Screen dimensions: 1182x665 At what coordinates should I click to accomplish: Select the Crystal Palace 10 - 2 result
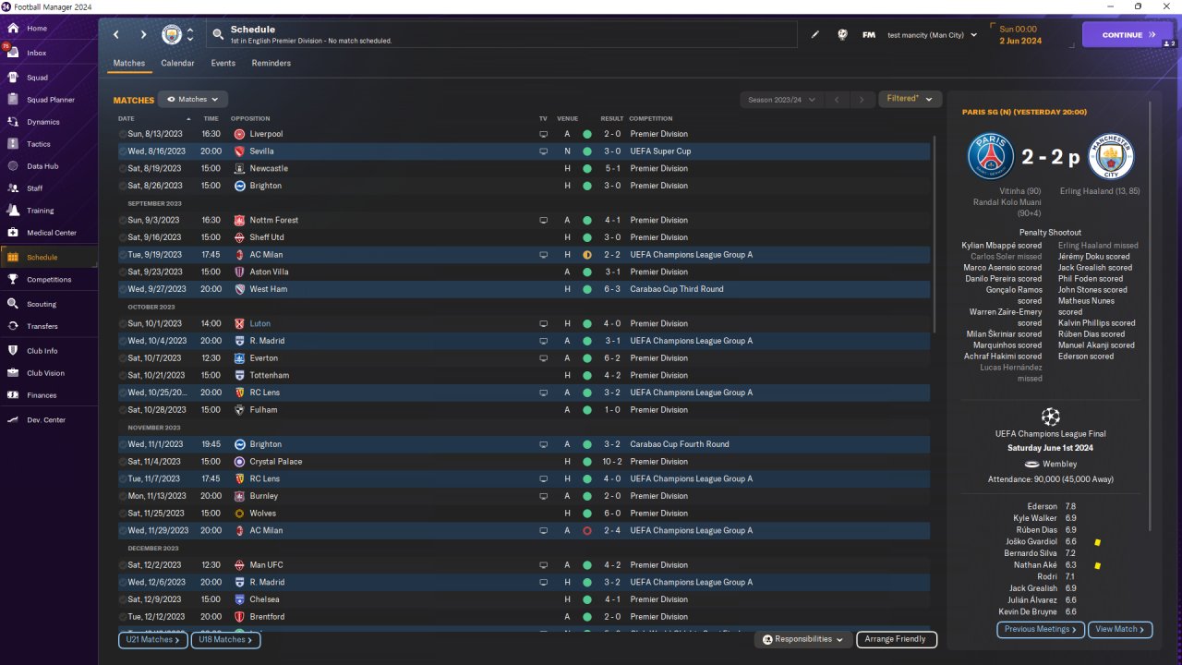point(613,462)
